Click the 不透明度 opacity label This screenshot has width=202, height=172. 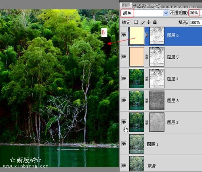click(179, 13)
